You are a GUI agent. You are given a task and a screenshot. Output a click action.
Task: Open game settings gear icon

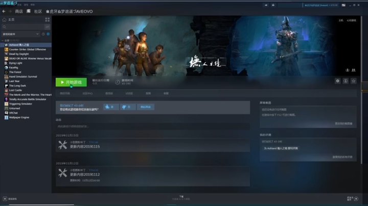pos(337,81)
